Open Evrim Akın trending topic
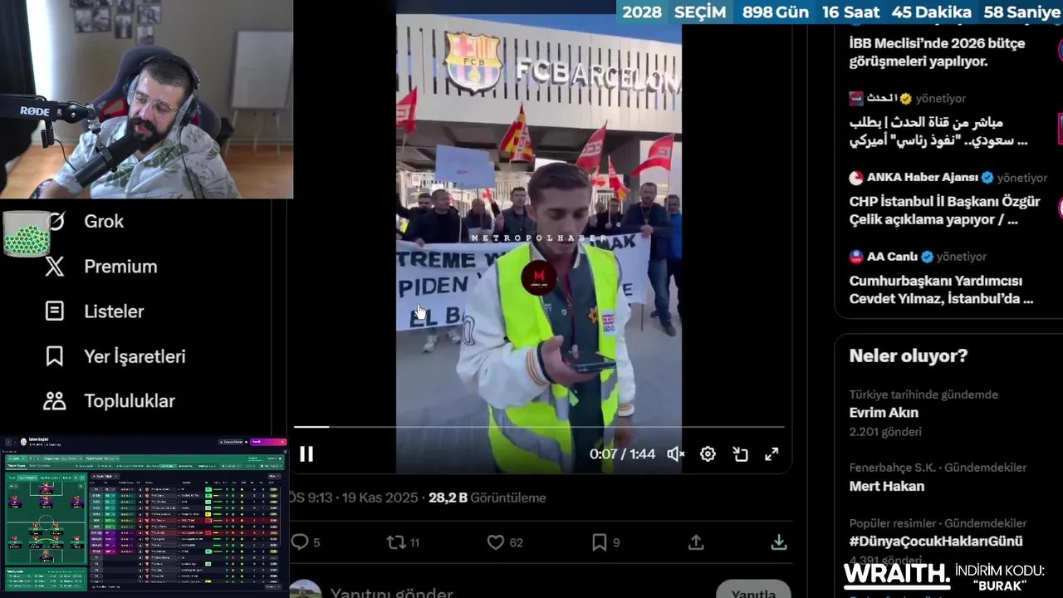1063x598 pixels. click(x=884, y=413)
